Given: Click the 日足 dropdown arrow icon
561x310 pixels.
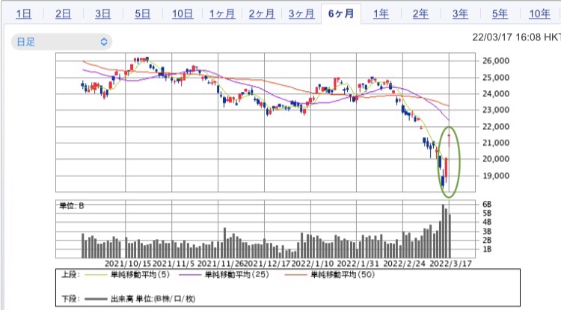Looking at the screenshot, I should 104,42.
